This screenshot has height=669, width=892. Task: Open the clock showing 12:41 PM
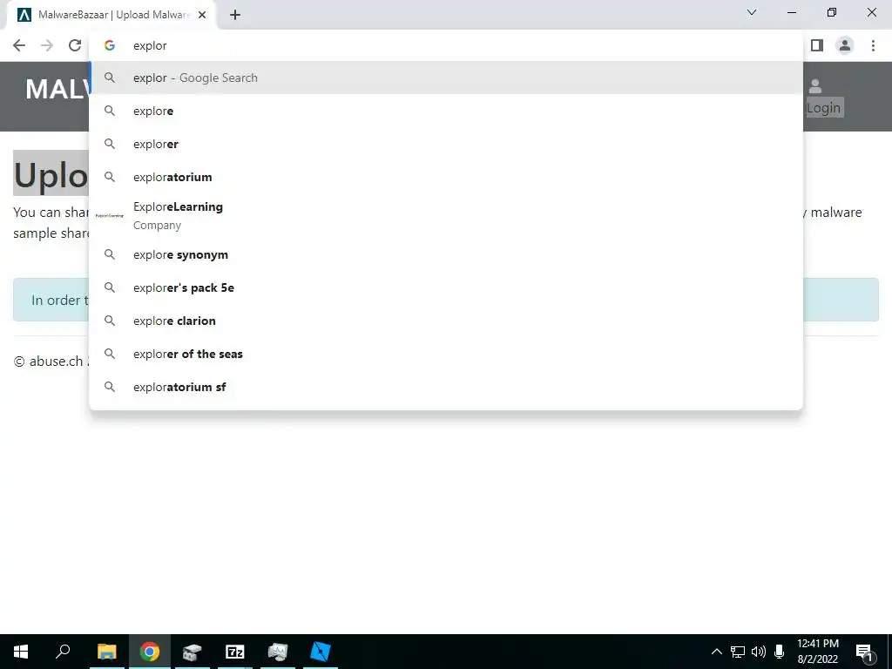(817, 652)
